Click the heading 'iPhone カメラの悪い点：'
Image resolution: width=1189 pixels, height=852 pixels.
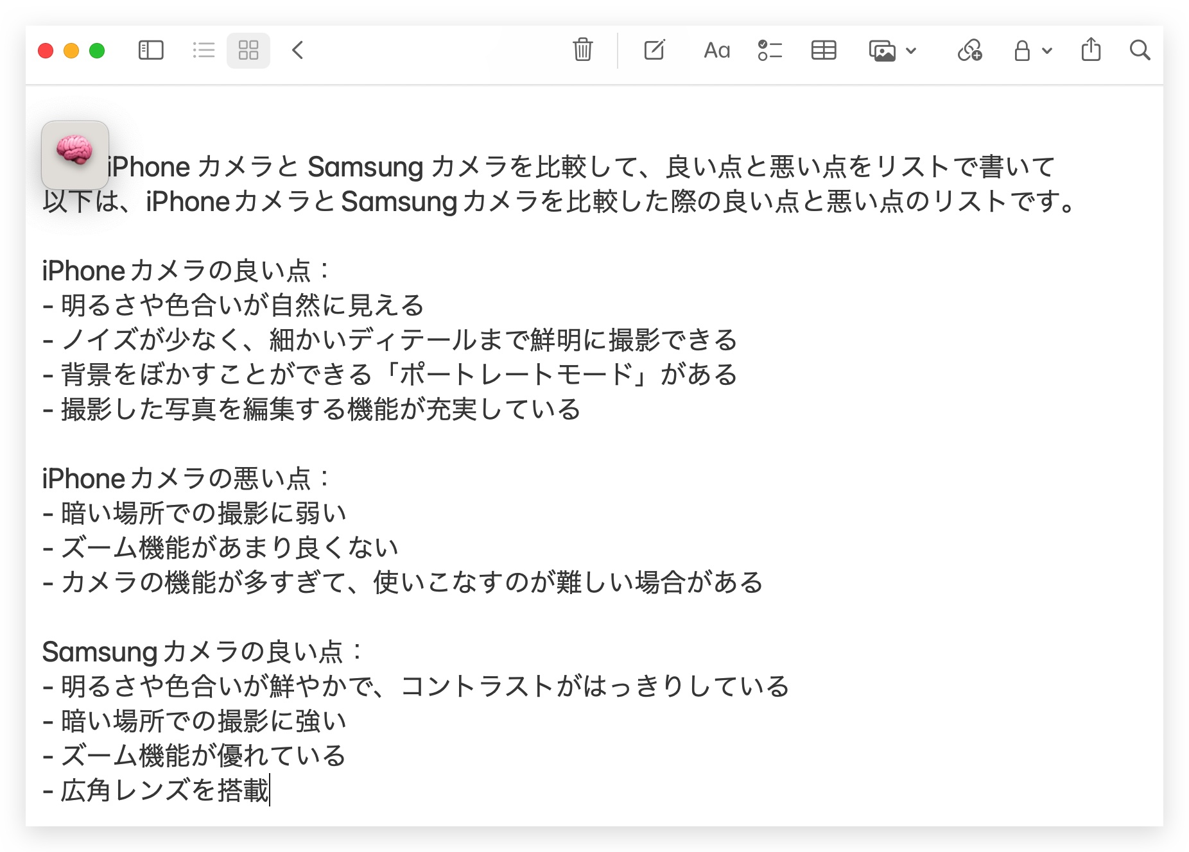(186, 479)
